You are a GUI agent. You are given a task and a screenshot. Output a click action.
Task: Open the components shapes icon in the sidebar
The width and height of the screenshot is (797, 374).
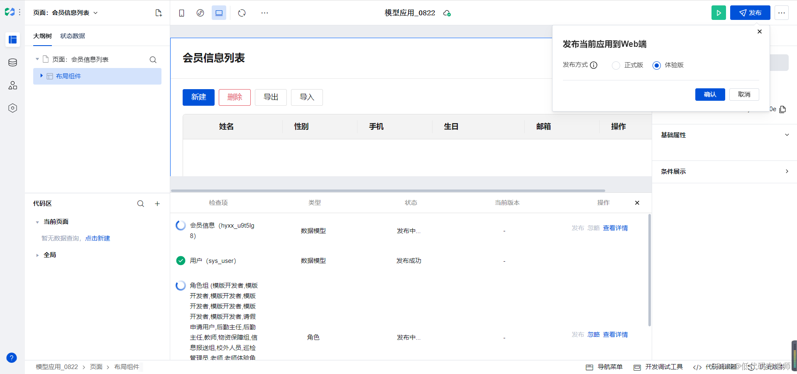12,85
